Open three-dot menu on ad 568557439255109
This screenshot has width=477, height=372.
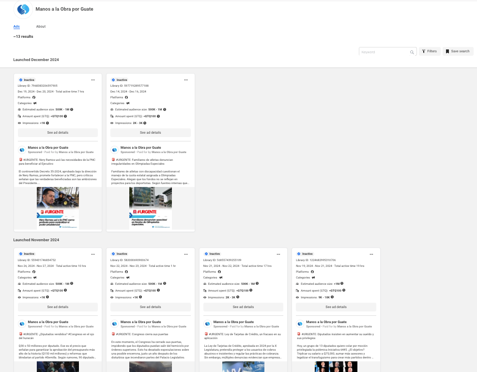pos(278,254)
